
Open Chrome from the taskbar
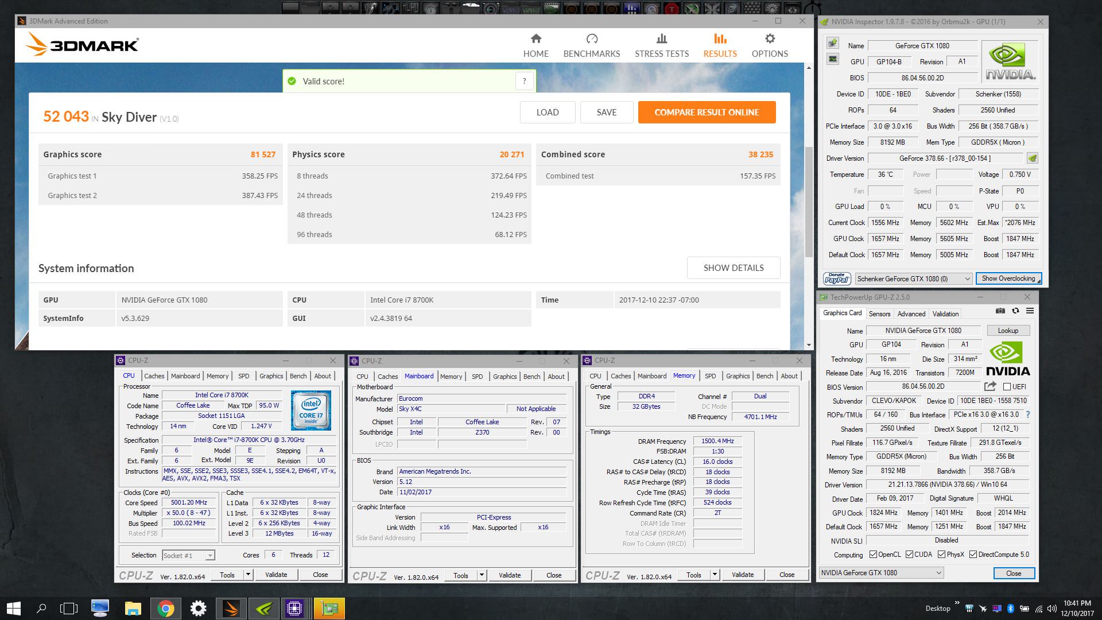pyautogui.click(x=165, y=609)
